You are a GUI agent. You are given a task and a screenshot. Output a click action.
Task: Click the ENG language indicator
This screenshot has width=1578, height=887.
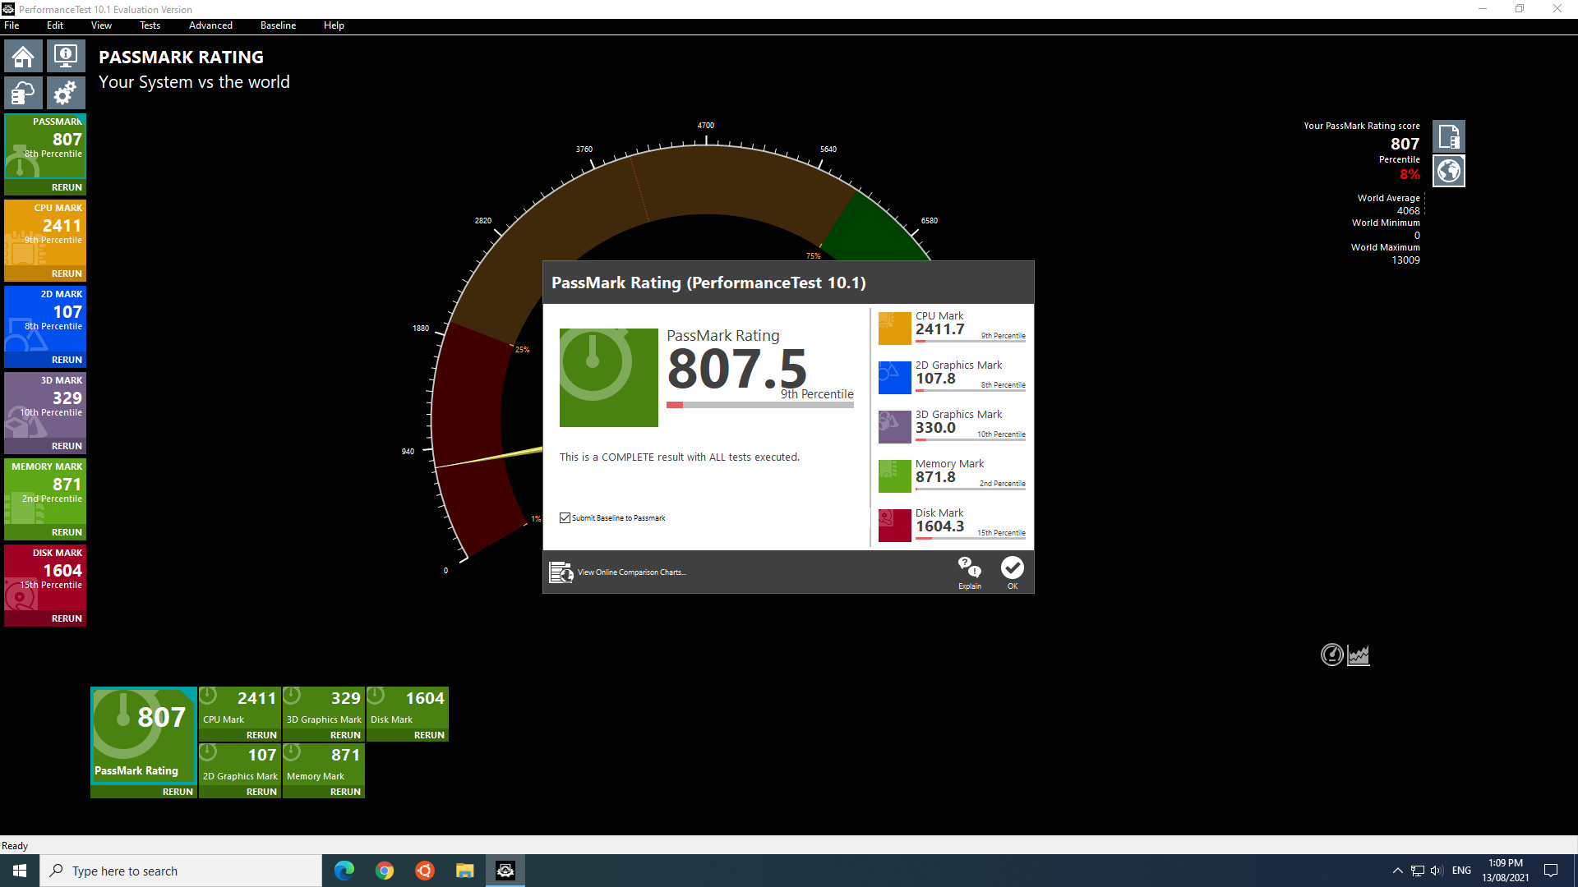pos(1461,871)
